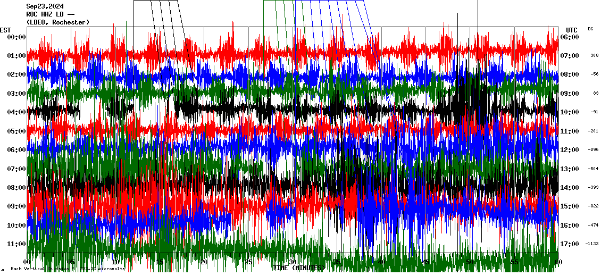Viewport: 601px width, 276px height.
Task: Click the UTC column header
Action: [571, 30]
